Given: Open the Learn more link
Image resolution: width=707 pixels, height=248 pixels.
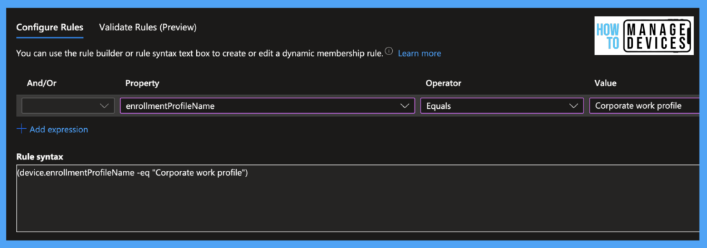Looking at the screenshot, I should [x=419, y=54].
